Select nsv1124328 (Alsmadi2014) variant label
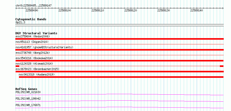The height and width of the screenshot is (111, 231). point(34,64)
